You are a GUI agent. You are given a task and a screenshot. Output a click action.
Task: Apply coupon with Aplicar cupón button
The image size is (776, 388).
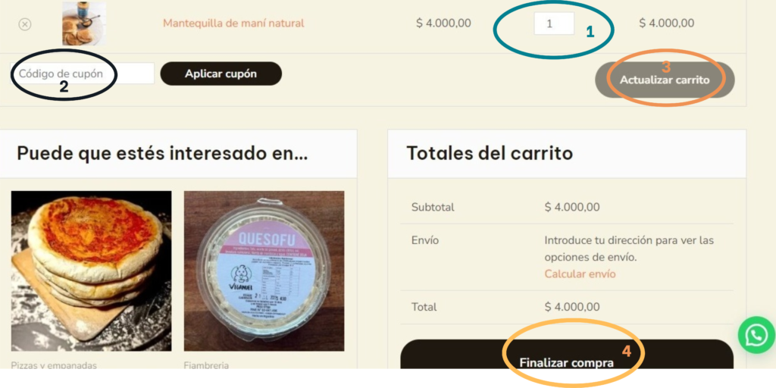tap(221, 74)
